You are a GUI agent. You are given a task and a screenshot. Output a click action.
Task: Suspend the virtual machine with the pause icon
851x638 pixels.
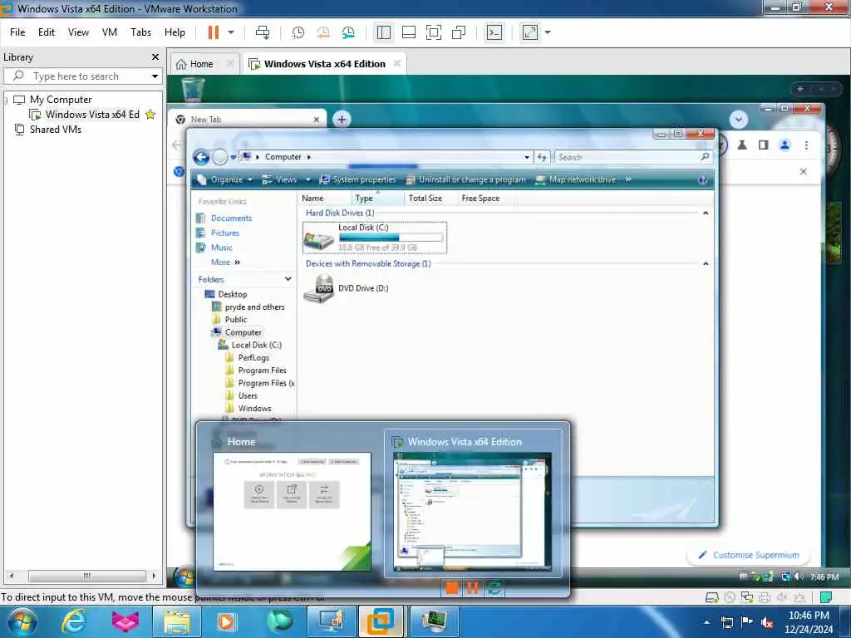coord(214,32)
